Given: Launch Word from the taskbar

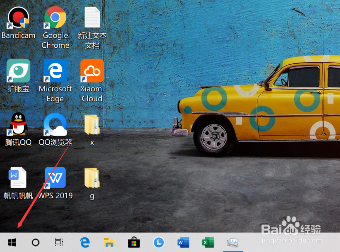Looking at the screenshot, I should click(183, 242).
